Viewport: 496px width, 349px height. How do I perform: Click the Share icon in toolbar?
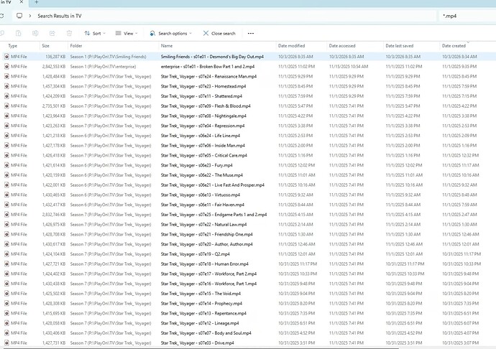click(x=52, y=33)
